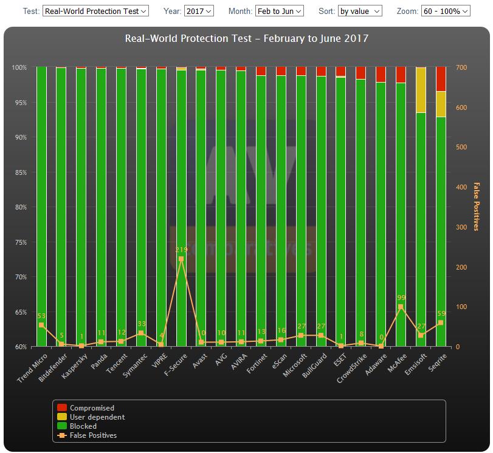The image size is (493, 453).
Task: Toggle False Positives series in the legend
Action: click(87, 435)
